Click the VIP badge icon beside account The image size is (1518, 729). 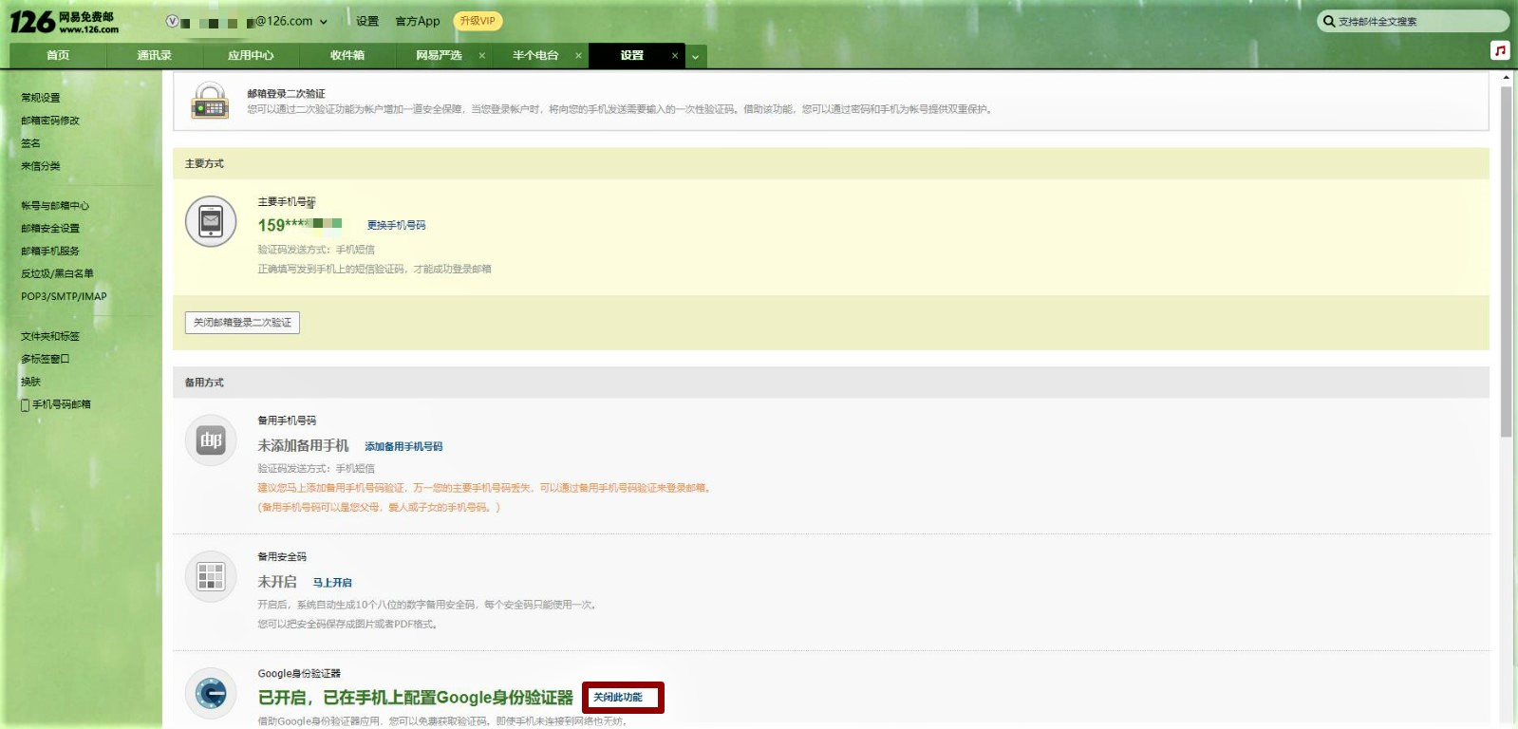pyautogui.click(x=172, y=21)
